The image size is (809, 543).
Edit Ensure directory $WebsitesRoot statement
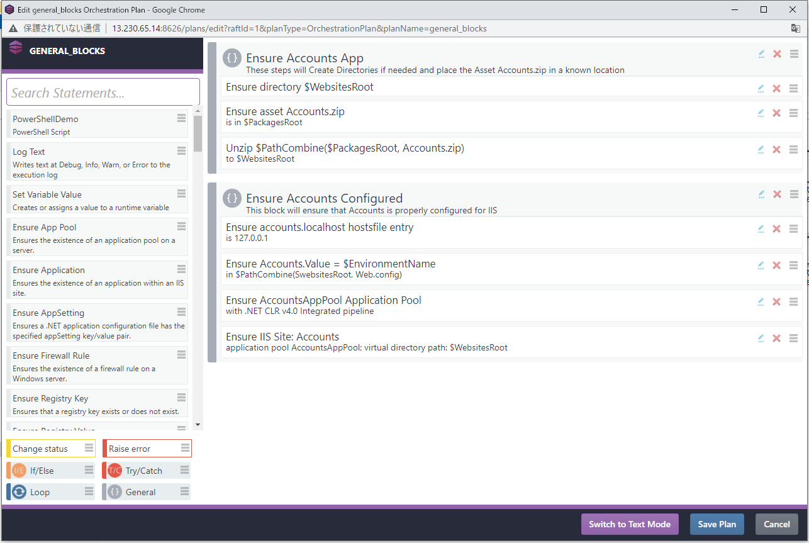click(x=761, y=89)
